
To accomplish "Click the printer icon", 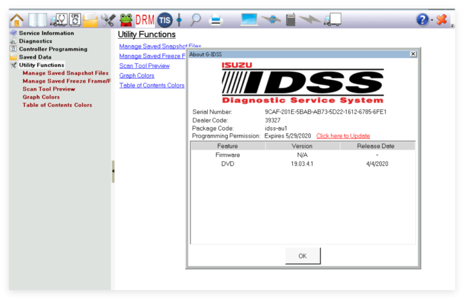I will coord(216,20).
